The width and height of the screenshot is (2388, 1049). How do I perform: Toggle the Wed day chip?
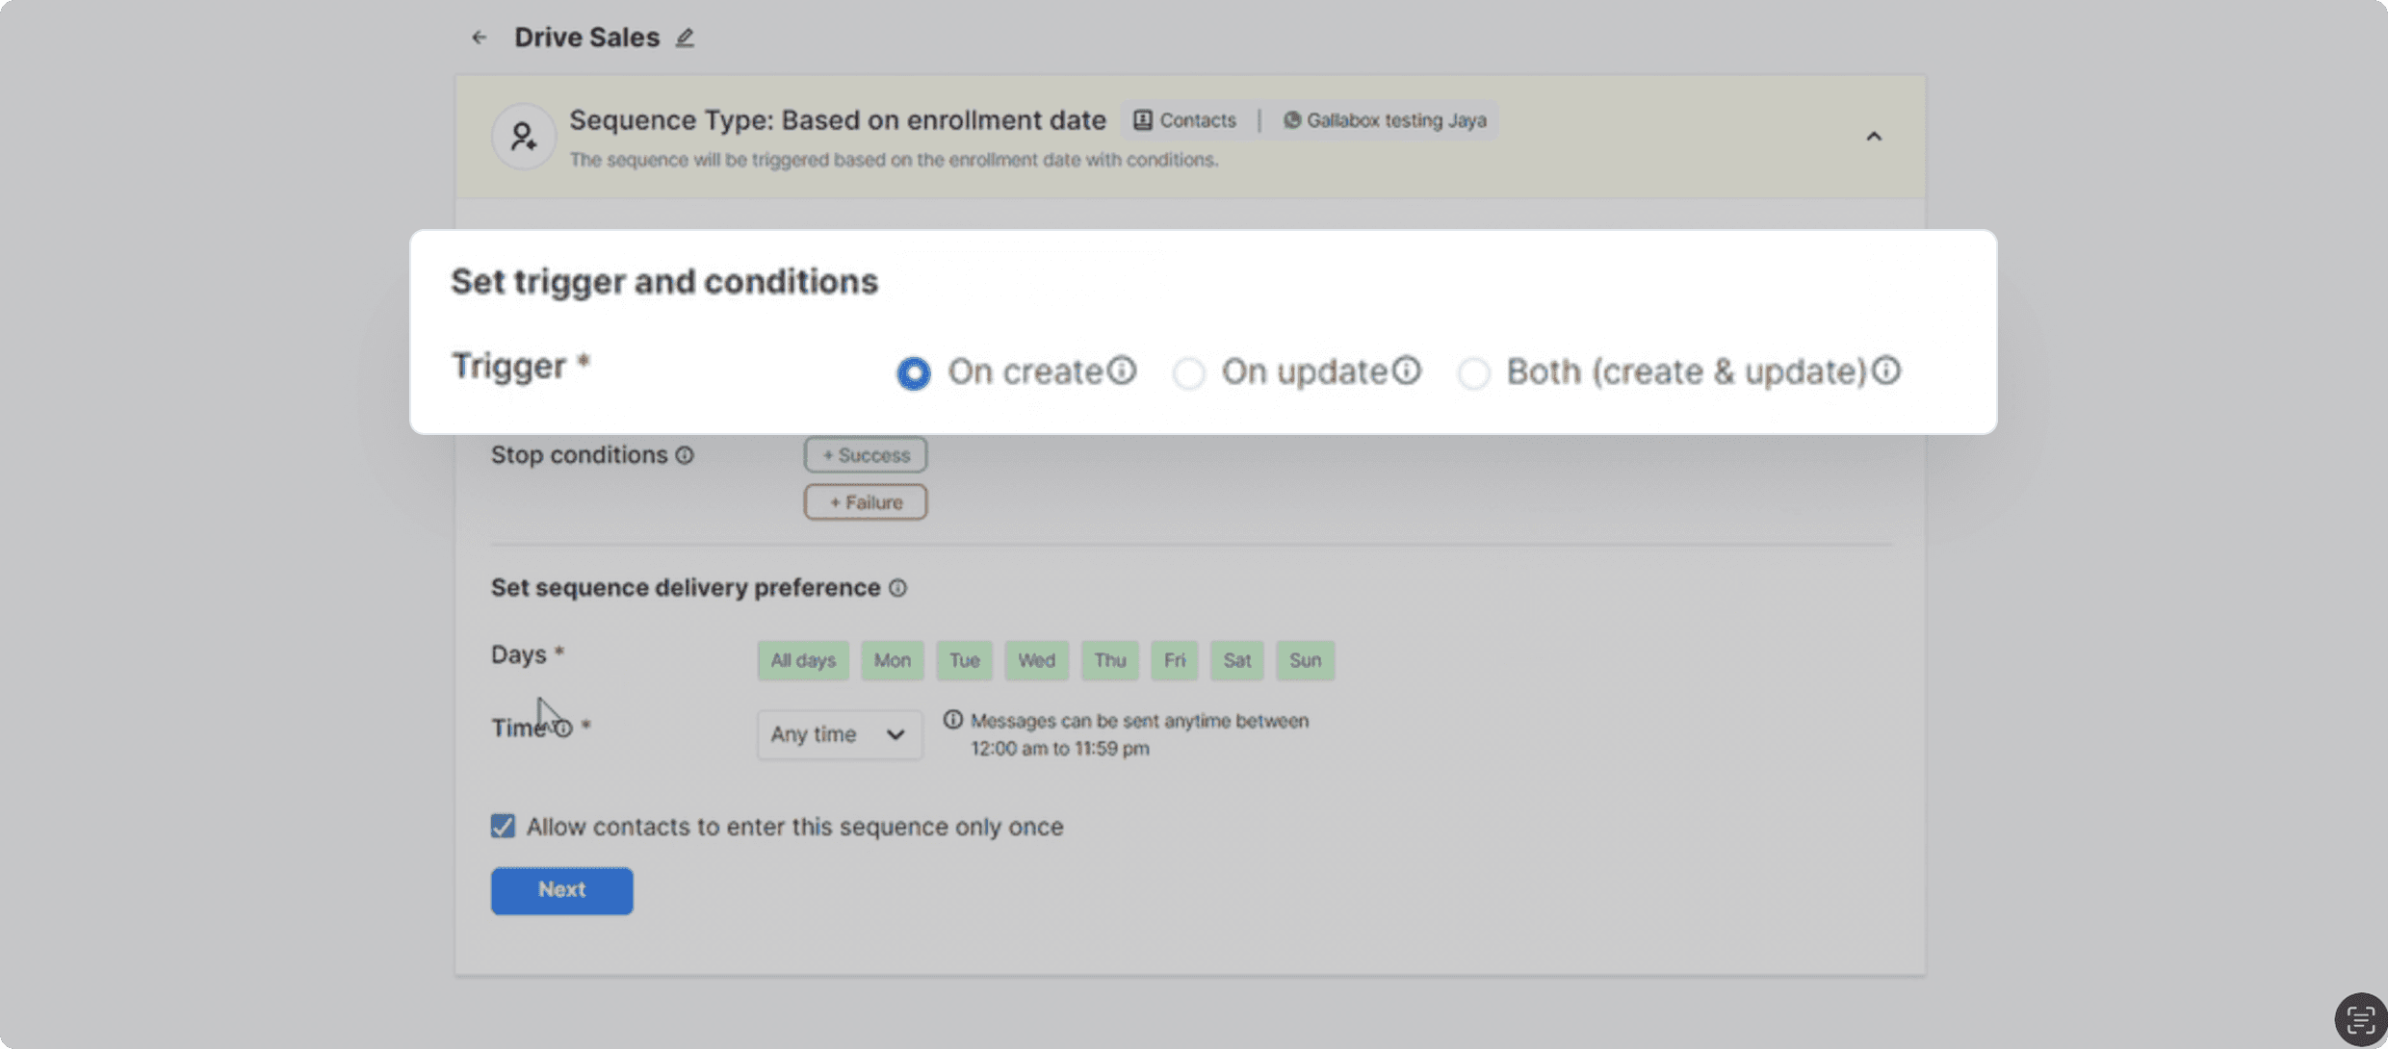[x=1036, y=660]
